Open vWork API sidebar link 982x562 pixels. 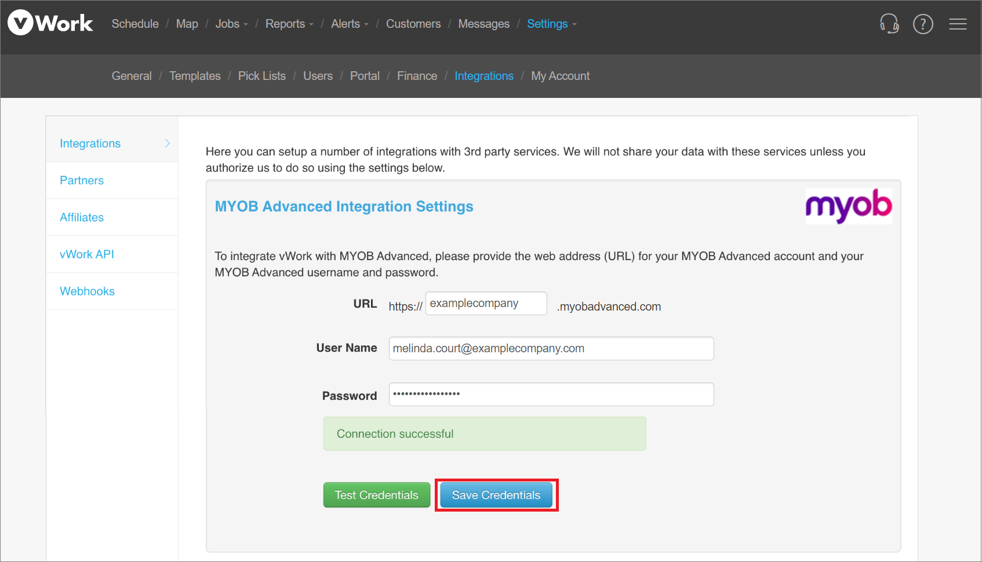pos(87,254)
